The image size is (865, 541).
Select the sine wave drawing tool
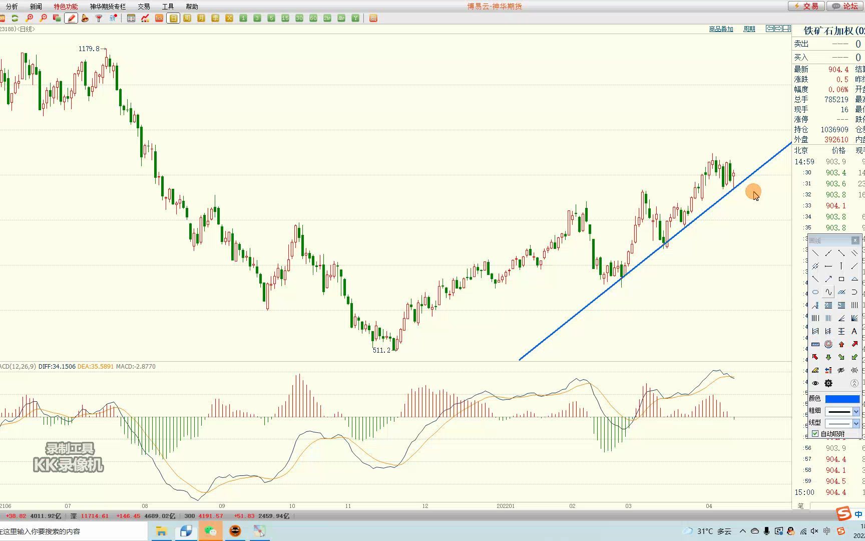828,292
